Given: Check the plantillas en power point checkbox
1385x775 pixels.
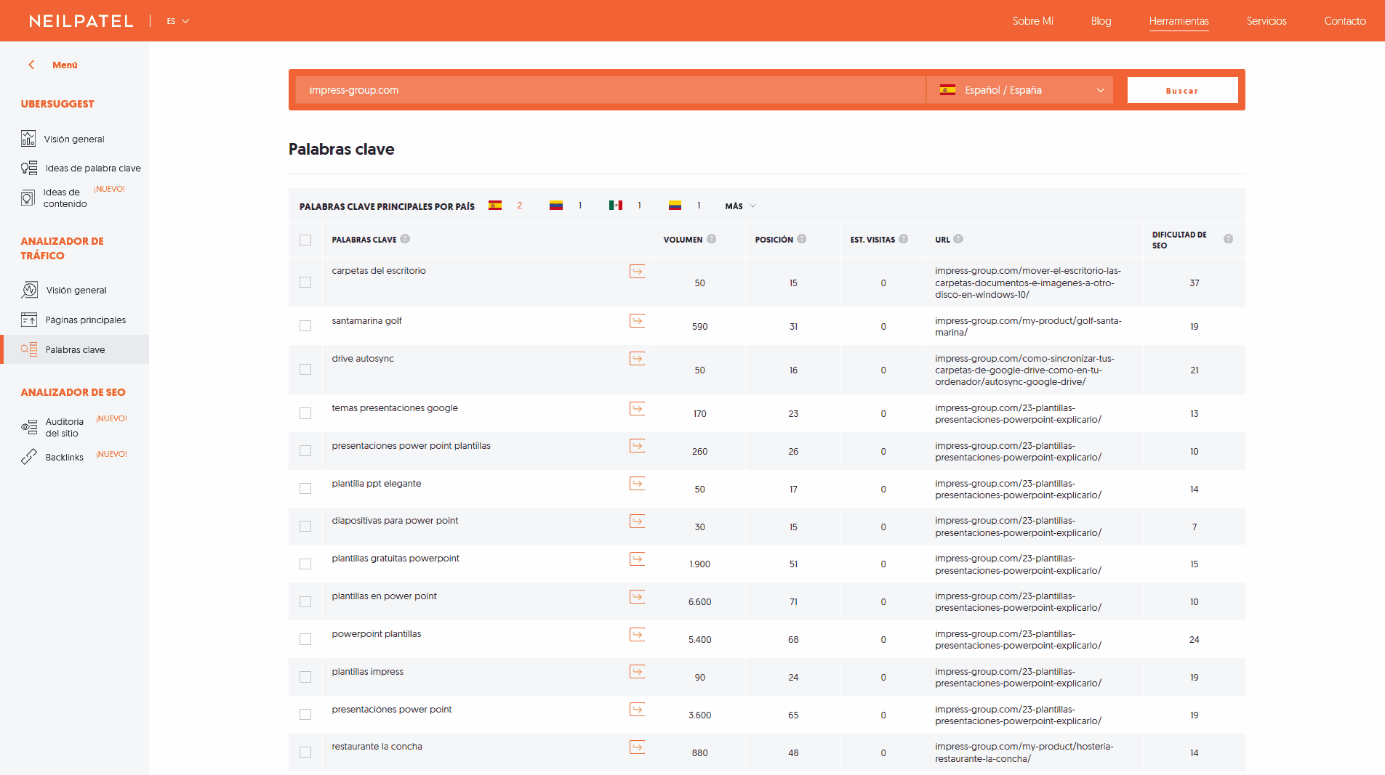Looking at the screenshot, I should point(305,601).
